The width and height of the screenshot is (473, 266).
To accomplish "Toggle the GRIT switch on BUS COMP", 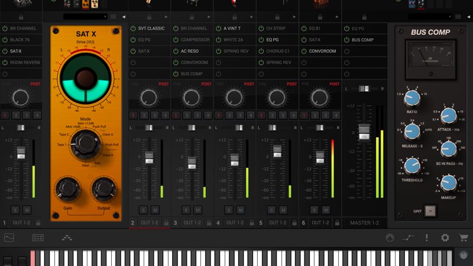I will point(430,211).
